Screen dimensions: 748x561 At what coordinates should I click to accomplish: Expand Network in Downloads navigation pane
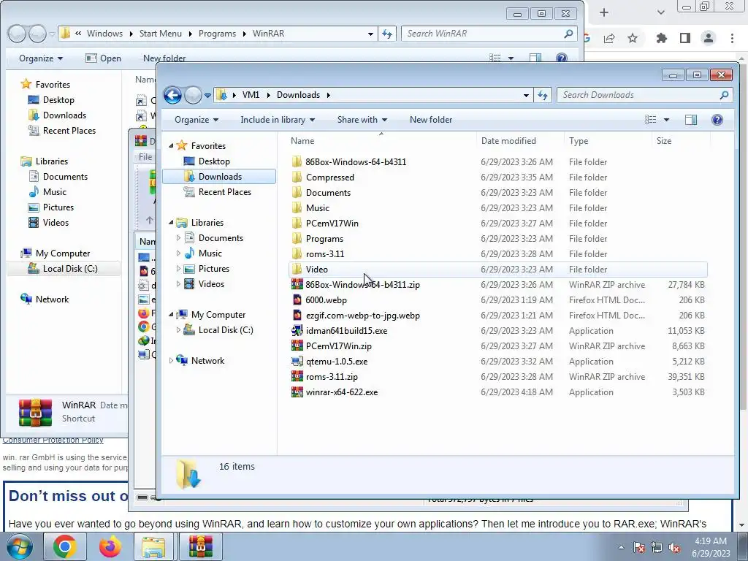(x=171, y=361)
